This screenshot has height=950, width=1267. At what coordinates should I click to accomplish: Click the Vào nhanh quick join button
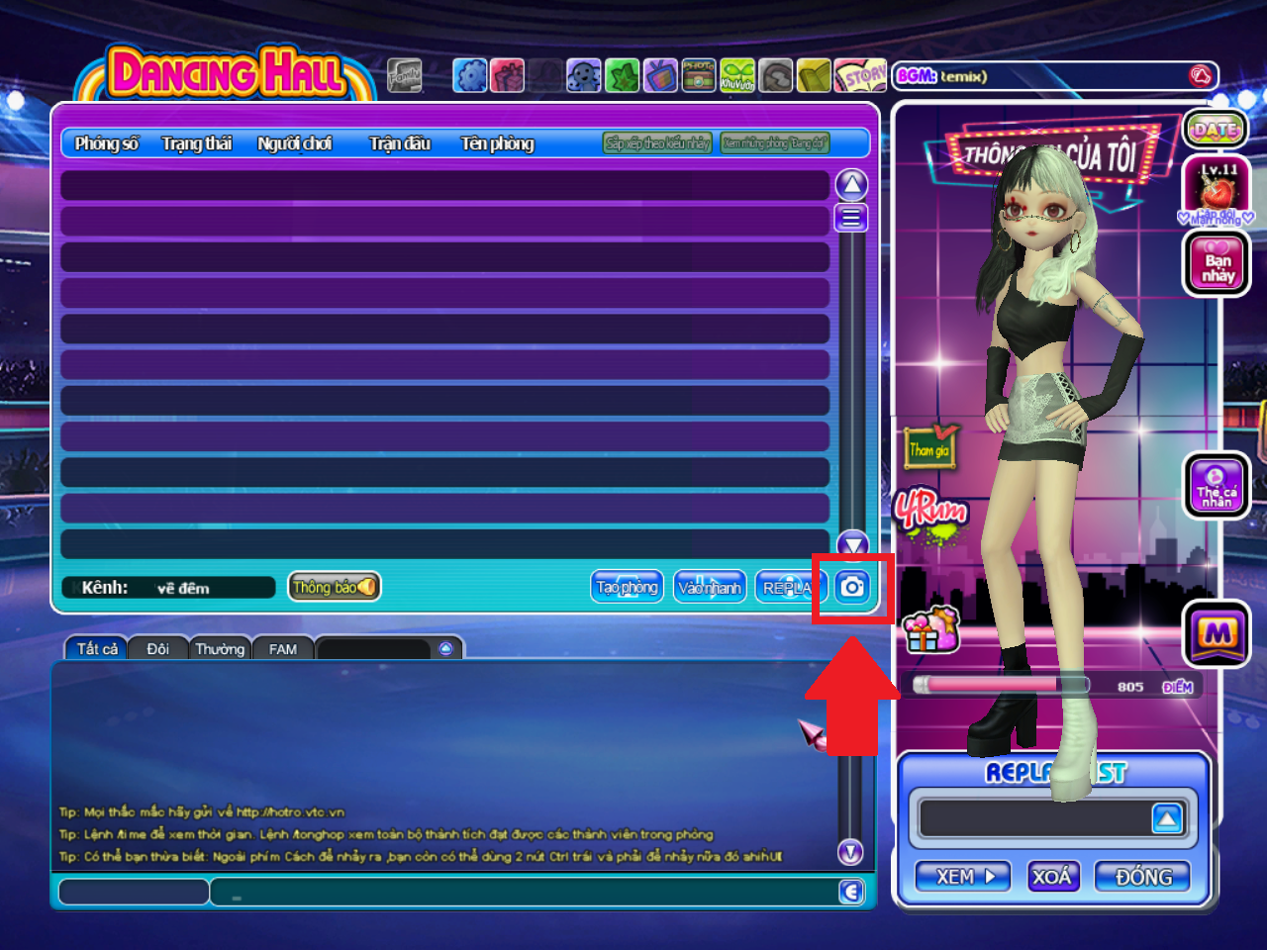(x=710, y=587)
